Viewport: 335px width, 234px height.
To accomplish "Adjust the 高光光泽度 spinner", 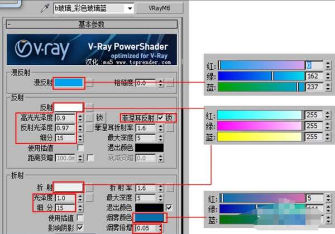I will tap(80, 118).
